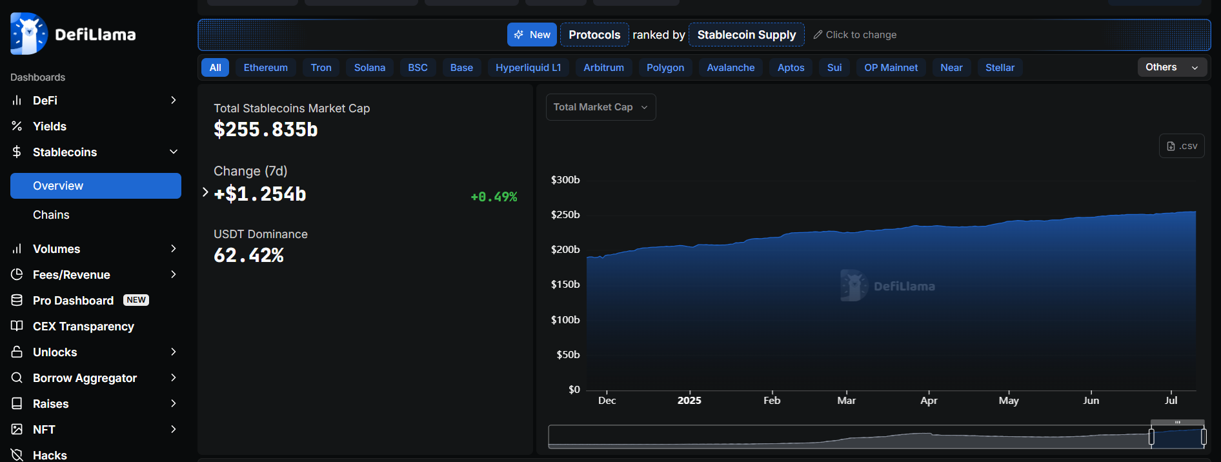Click the Unlocks padlock icon
Viewport: 1221px width, 462px height.
(17, 352)
